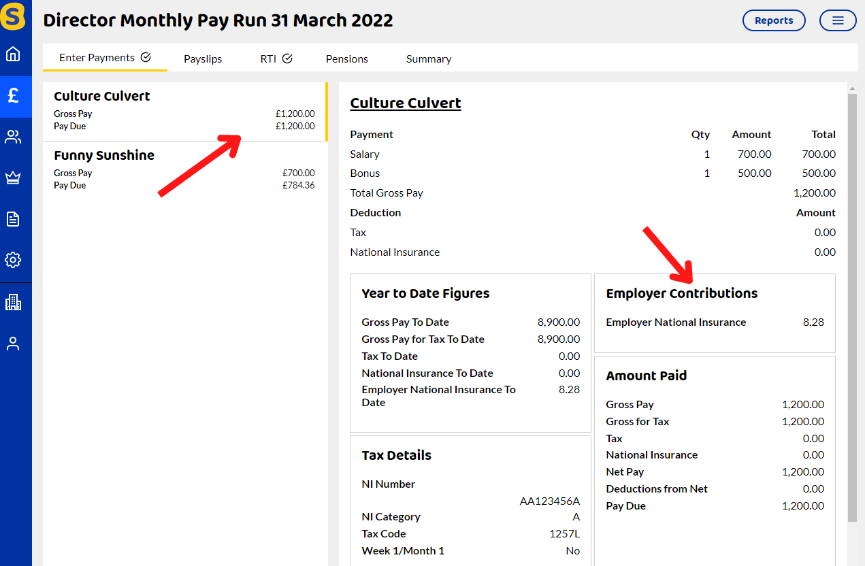
Task: Click the Sage logo icon
Action: point(14,15)
